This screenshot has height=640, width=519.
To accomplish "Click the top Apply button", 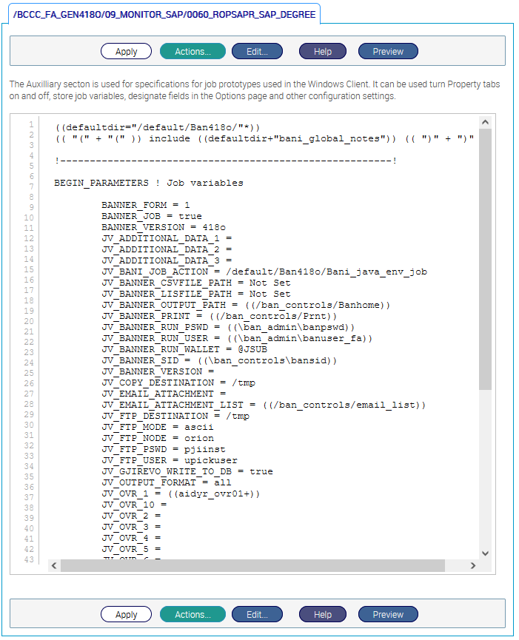I will (x=127, y=52).
